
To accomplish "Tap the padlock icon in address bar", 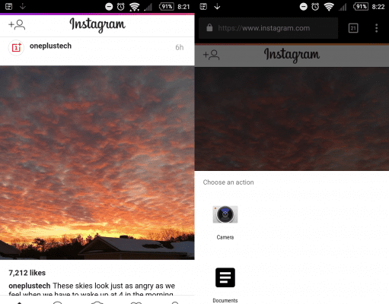I will (209, 27).
